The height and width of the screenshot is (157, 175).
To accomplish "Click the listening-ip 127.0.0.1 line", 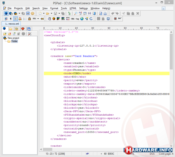I will click(x=88, y=46).
